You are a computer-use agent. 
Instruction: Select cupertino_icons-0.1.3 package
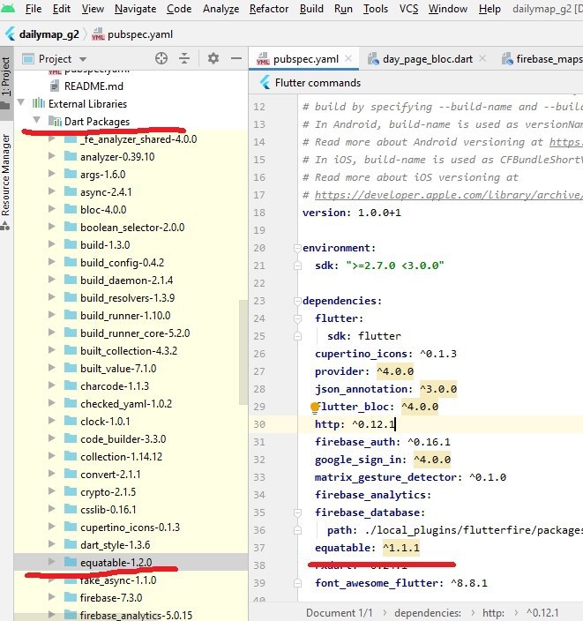pyautogui.click(x=130, y=527)
